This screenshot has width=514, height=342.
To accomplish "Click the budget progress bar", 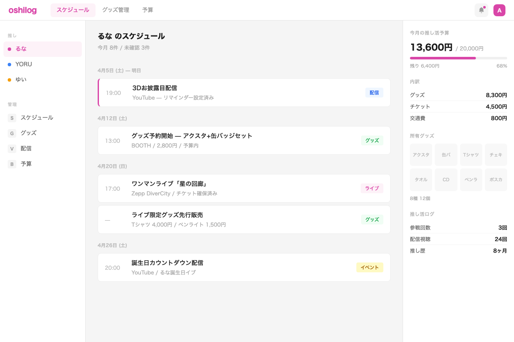I will [458, 58].
